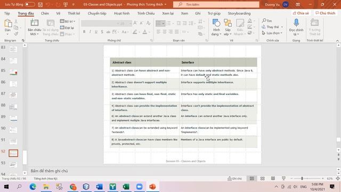The width and height of the screenshot is (341, 192).
Task: Adjust the zoom slider handle
Action: pyautogui.click(x=302, y=179)
